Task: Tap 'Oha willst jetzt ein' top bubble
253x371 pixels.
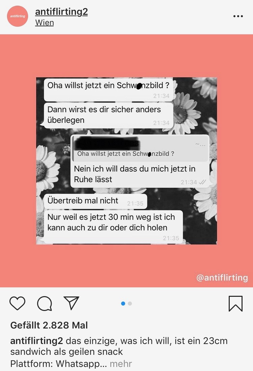Action: [109, 89]
